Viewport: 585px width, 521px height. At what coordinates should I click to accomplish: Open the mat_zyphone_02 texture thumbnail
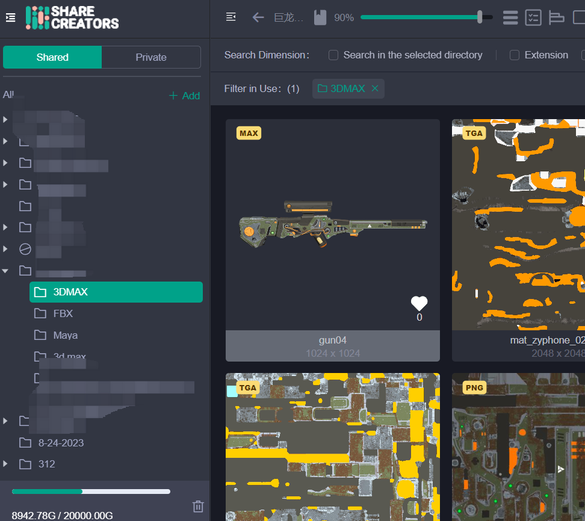(519, 224)
